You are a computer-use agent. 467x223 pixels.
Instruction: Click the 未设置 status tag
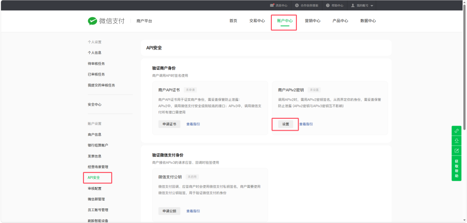tap(314, 90)
